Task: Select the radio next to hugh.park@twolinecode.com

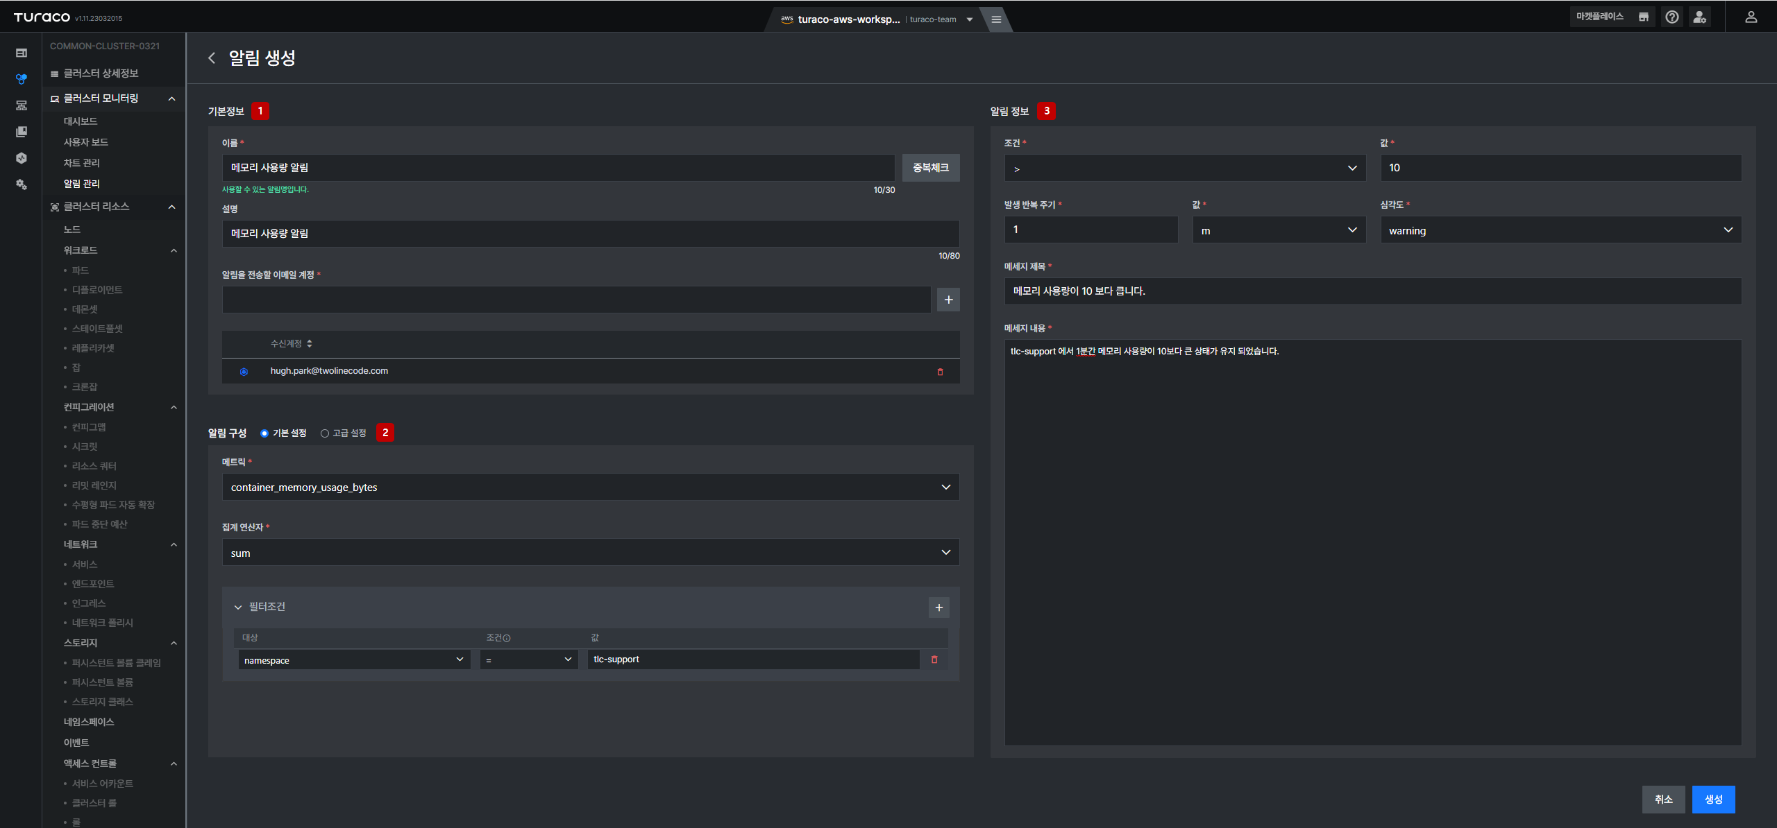Action: [244, 372]
